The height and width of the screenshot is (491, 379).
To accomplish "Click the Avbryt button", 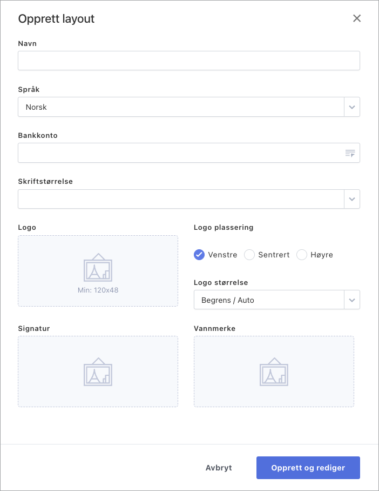I will pos(219,467).
